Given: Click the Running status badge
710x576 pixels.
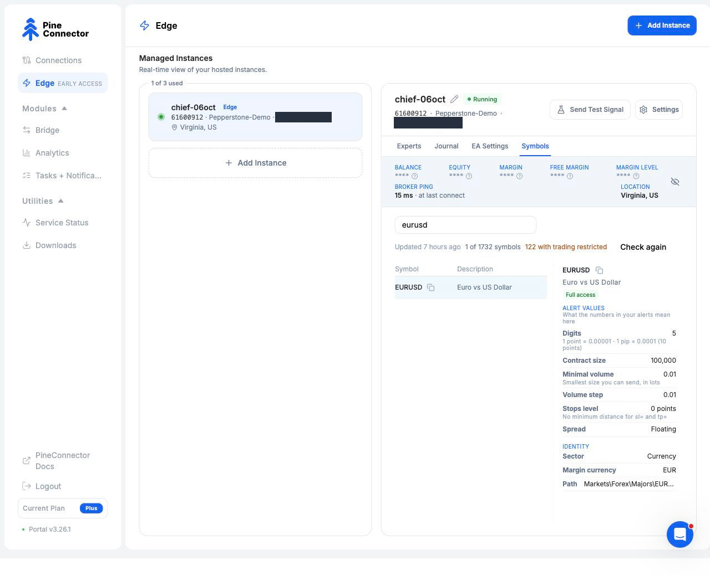Looking at the screenshot, I should (482, 99).
